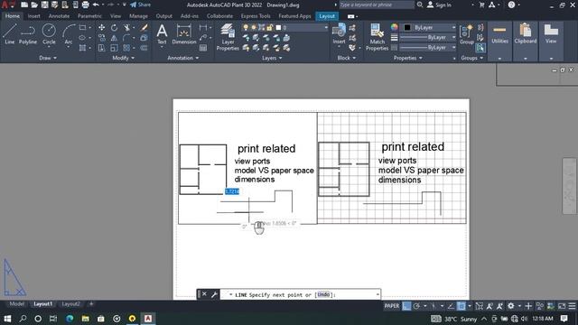Image resolution: width=578 pixels, height=325 pixels.
Task: Activate the Trim tool
Action: point(126,28)
